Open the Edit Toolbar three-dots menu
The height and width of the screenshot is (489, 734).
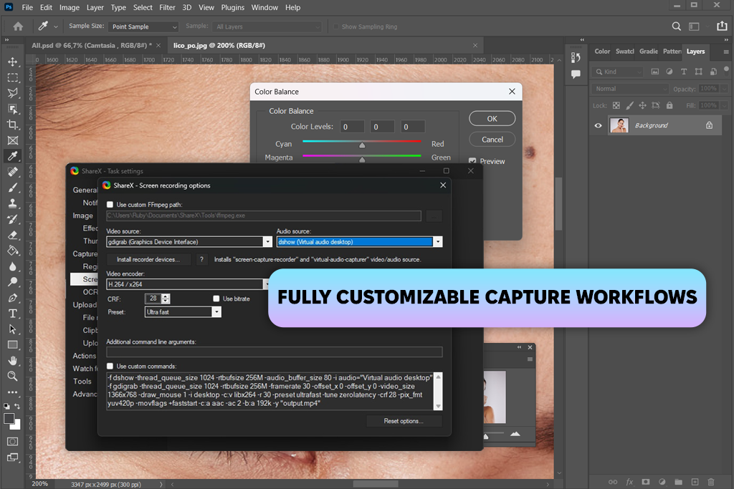coord(13,392)
